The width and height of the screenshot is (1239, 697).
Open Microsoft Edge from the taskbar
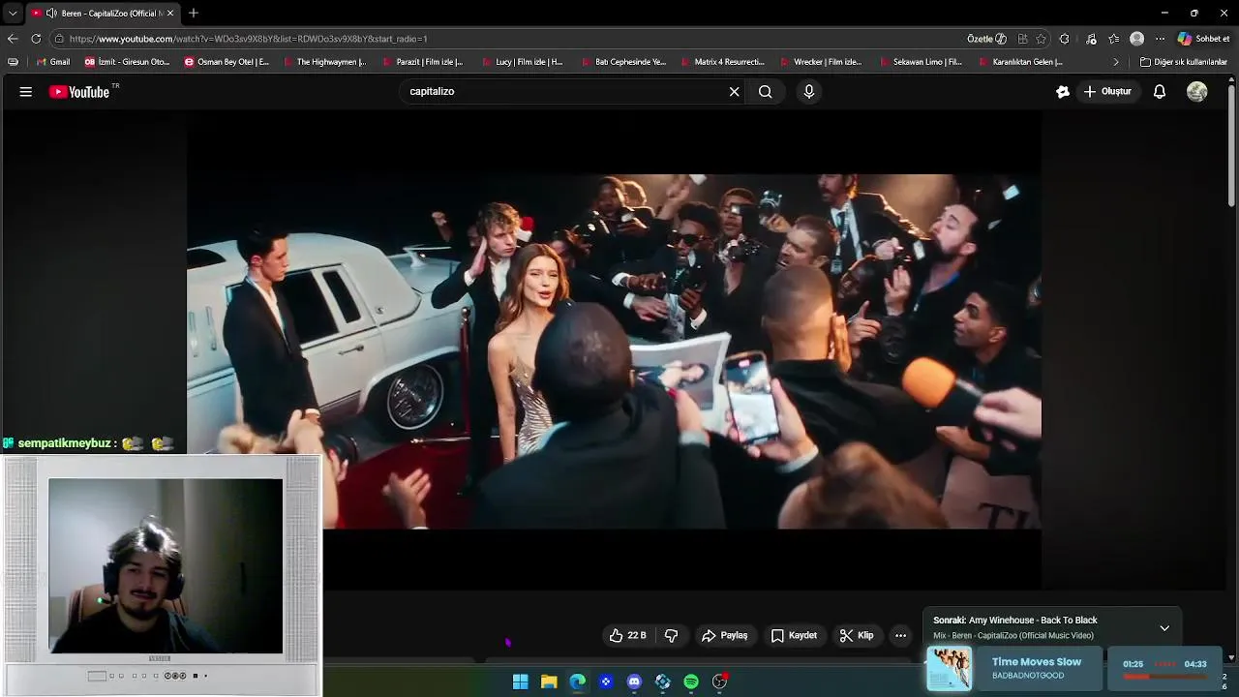pos(578,682)
